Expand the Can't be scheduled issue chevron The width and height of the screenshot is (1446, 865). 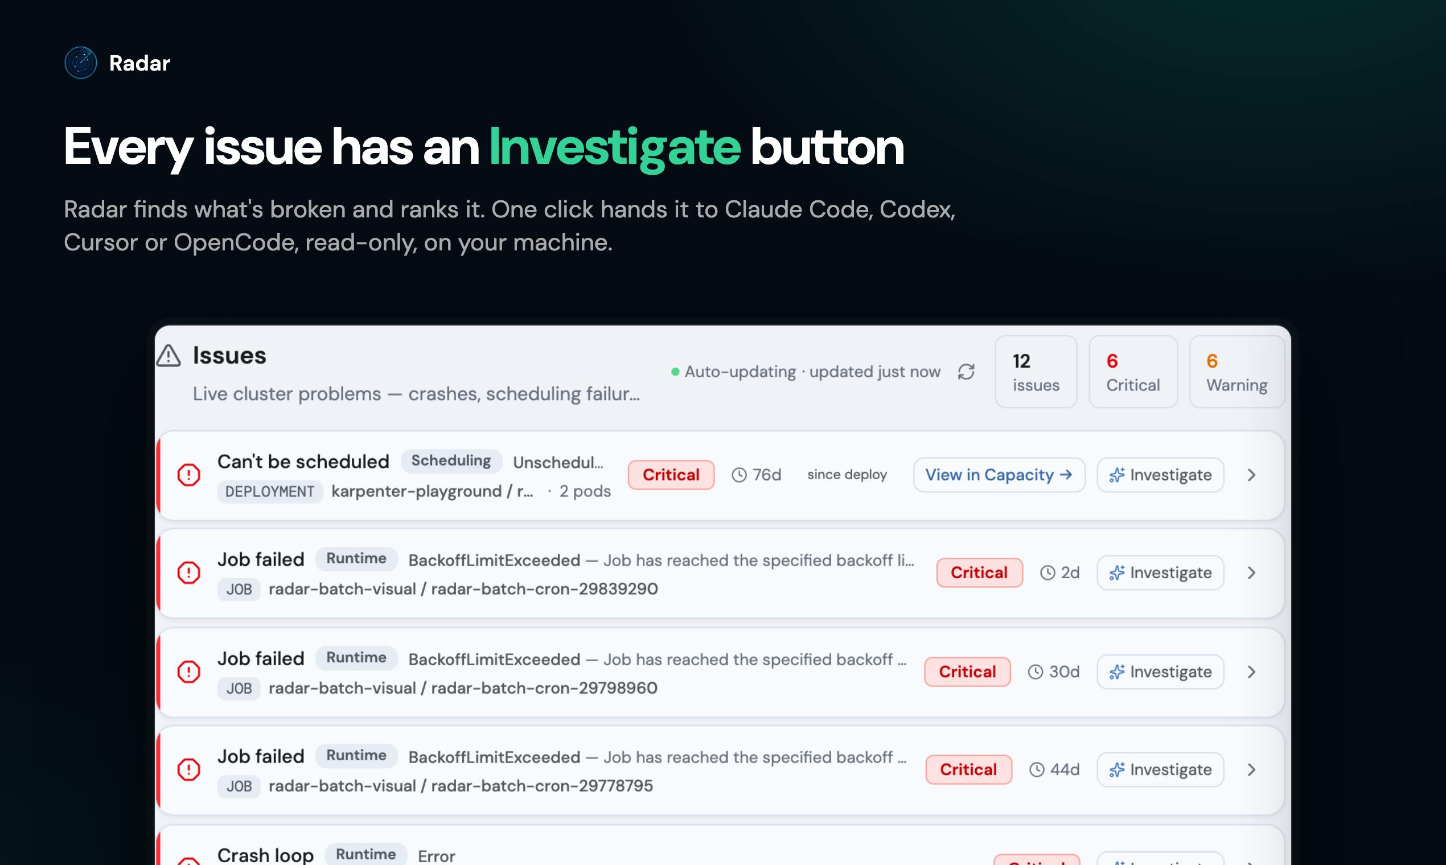coord(1251,475)
